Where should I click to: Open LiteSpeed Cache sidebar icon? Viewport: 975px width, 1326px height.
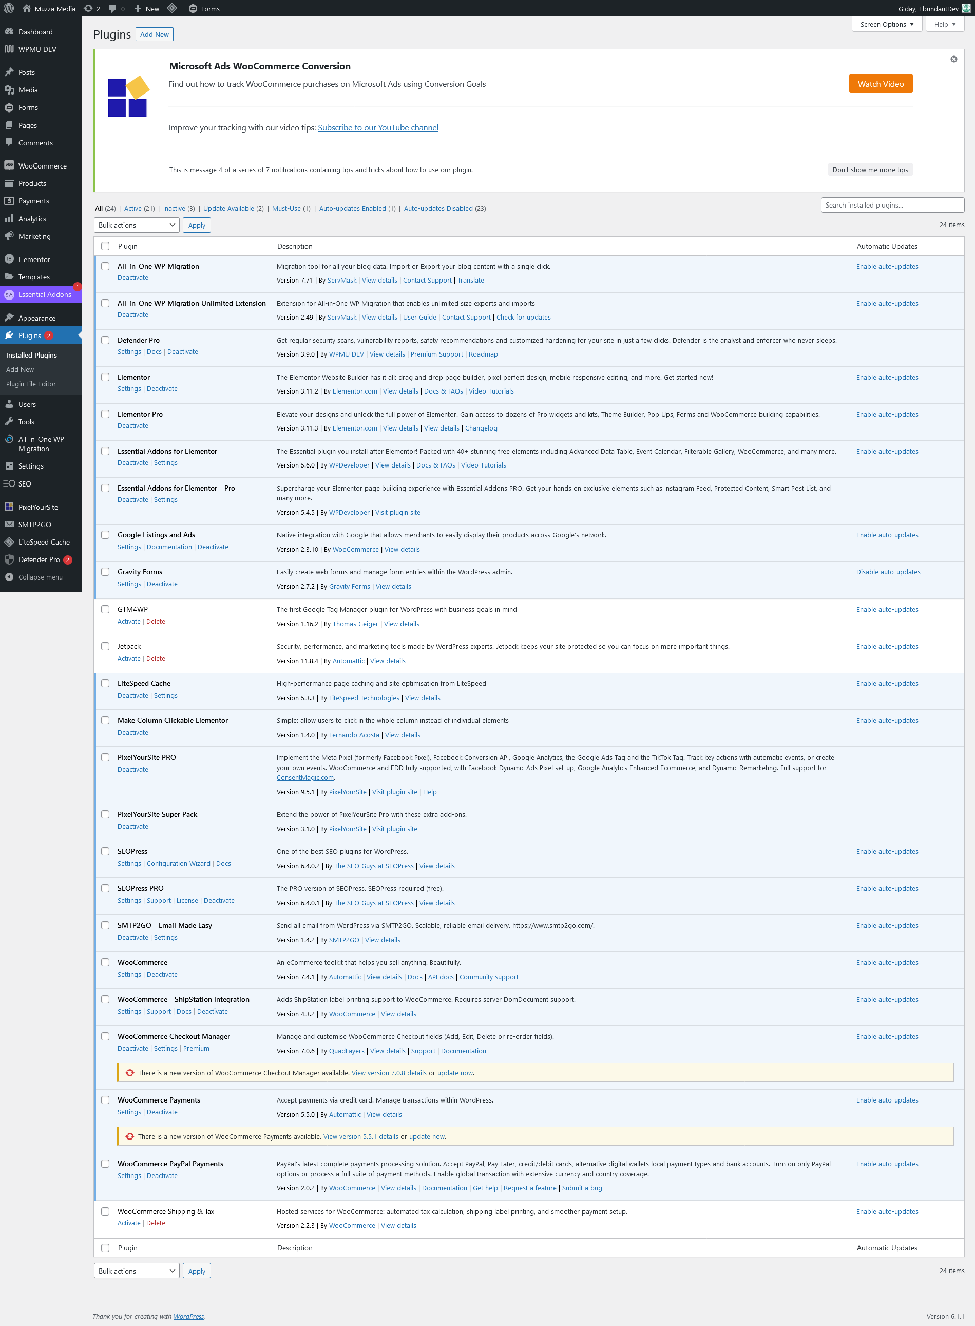coord(9,542)
